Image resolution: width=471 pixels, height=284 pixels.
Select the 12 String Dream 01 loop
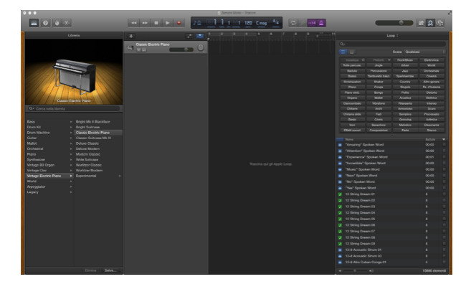(x=391, y=194)
